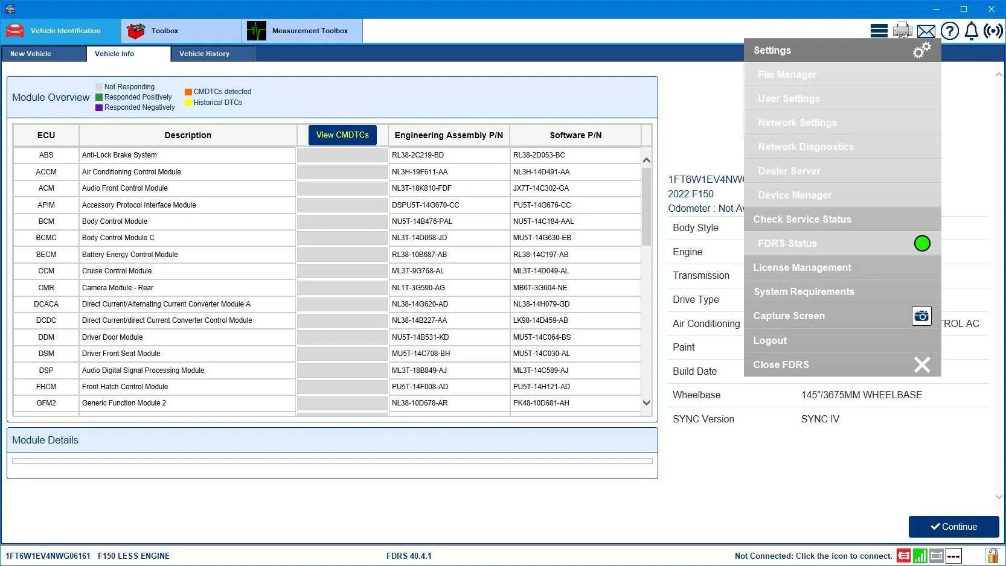
Task: Click the envelope mail icon
Action: pos(926,31)
